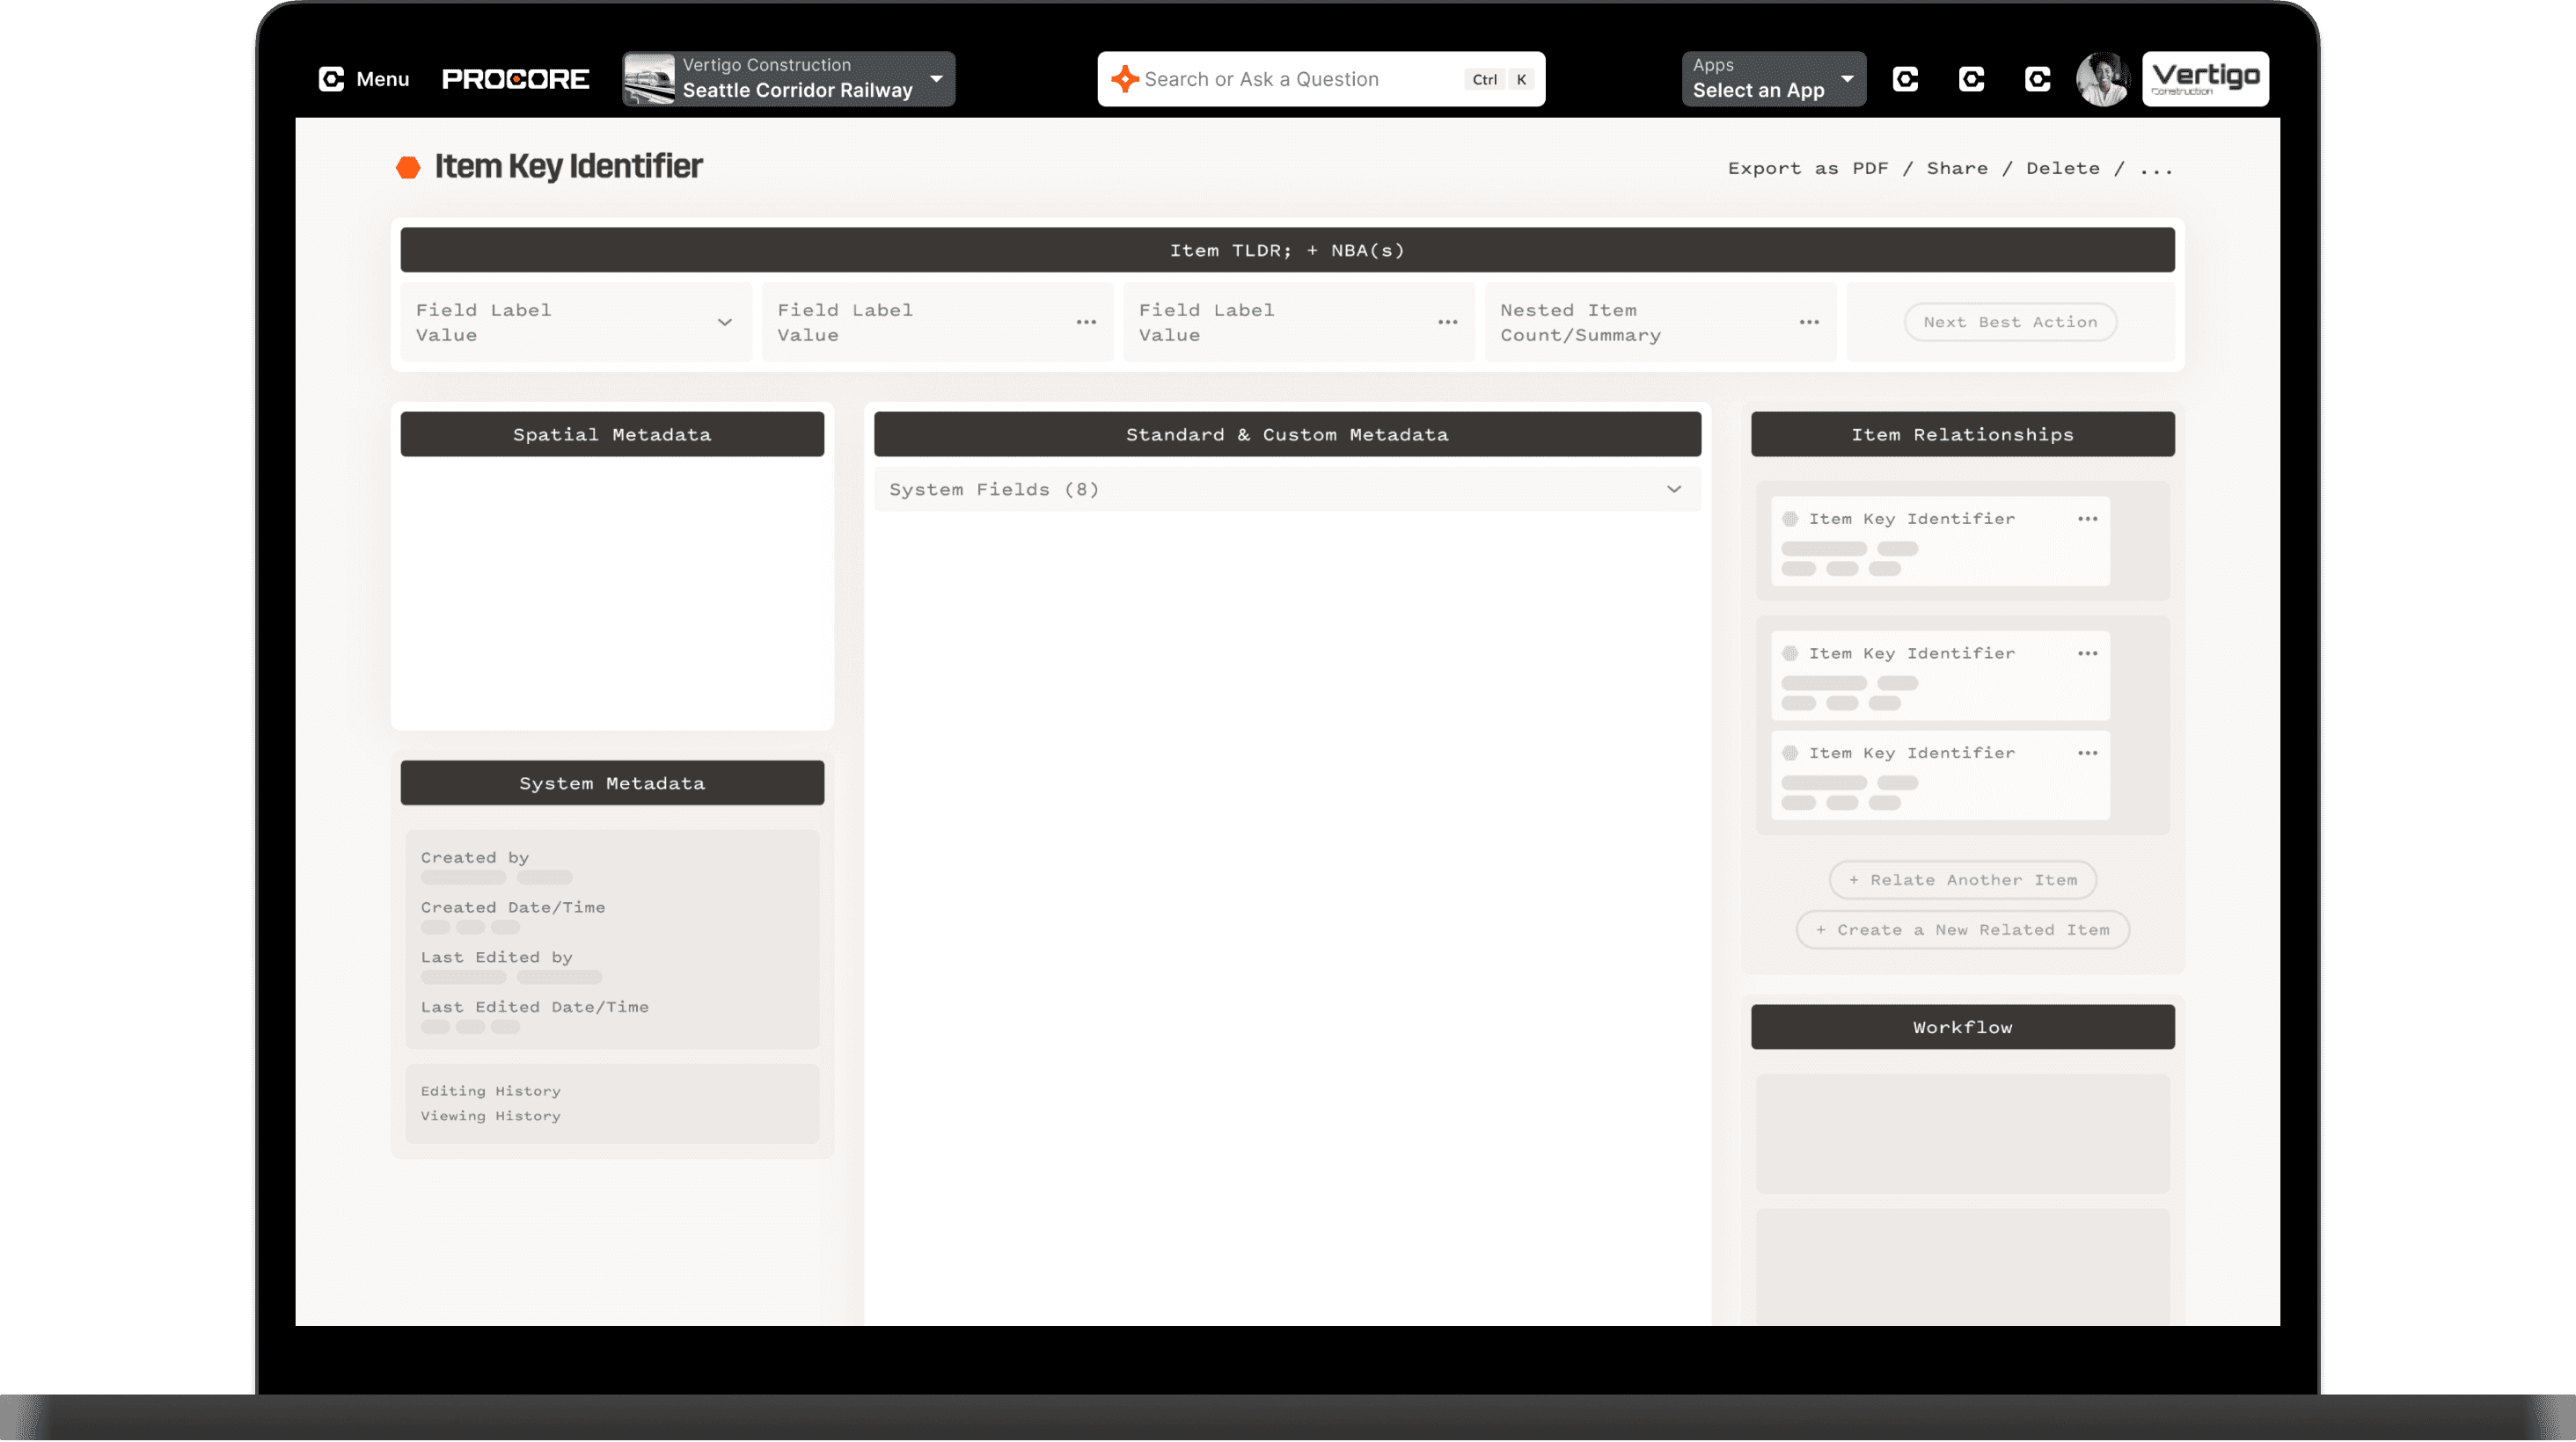The width and height of the screenshot is (2576, 1442).
Task: Open the user profile avatar
Action: (2102, 79)
